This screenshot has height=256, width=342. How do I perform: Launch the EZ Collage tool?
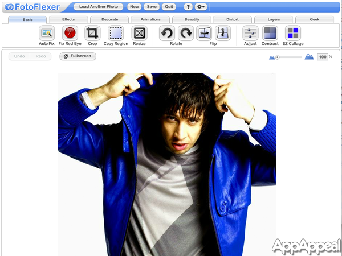[292, 33]
